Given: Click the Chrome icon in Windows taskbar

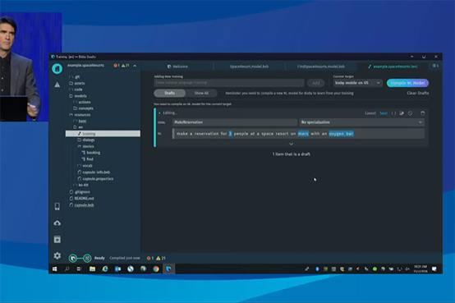Looking at the screenshot, I should (x=156, y=269).
